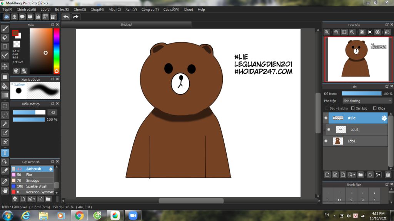Click the Redo arrow

pos(76,17)
